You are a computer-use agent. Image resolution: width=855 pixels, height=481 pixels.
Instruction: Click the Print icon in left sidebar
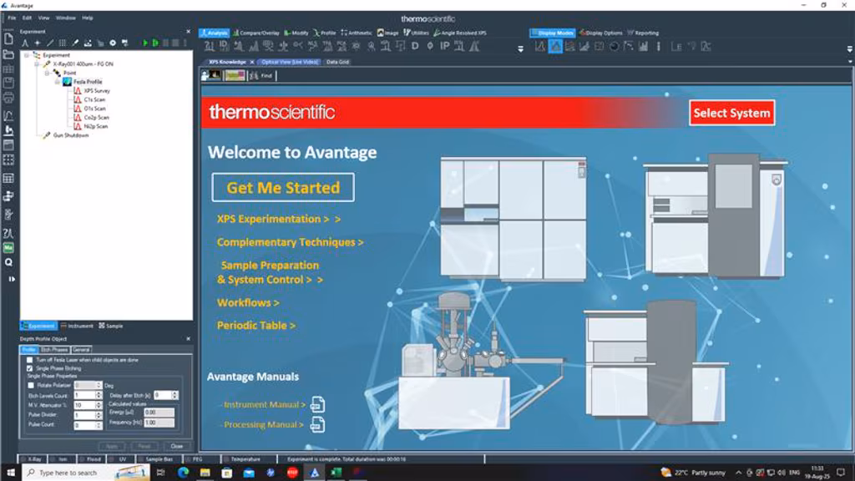[x=8, y=98]
